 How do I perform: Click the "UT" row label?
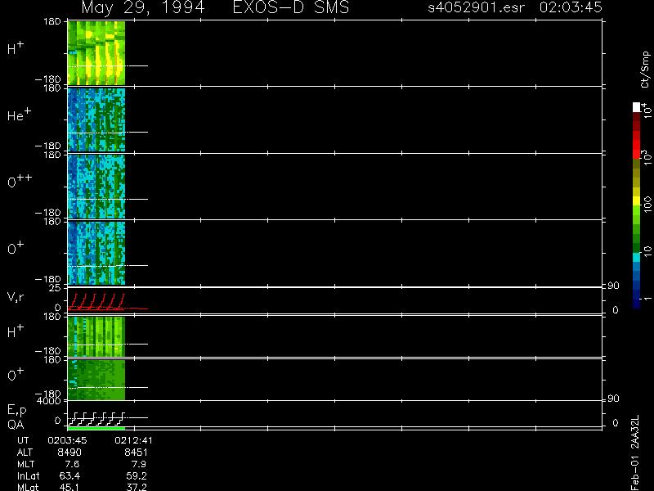pos(23,440)
